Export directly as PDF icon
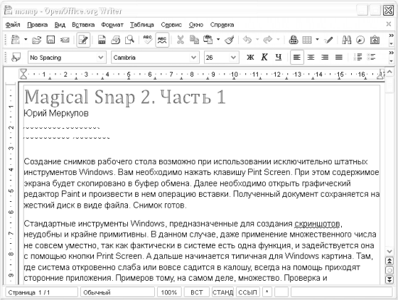 point(102,40)
